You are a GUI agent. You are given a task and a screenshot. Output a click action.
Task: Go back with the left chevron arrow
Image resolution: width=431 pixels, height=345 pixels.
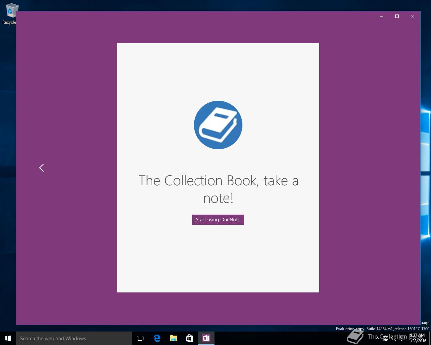pyautogui.click(x=41, y=167)
